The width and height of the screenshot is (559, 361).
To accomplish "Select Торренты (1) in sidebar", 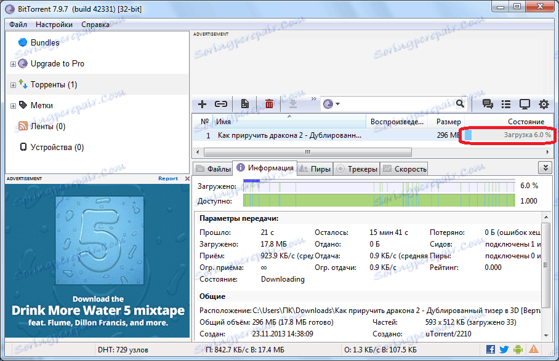I will pos(54,85).
